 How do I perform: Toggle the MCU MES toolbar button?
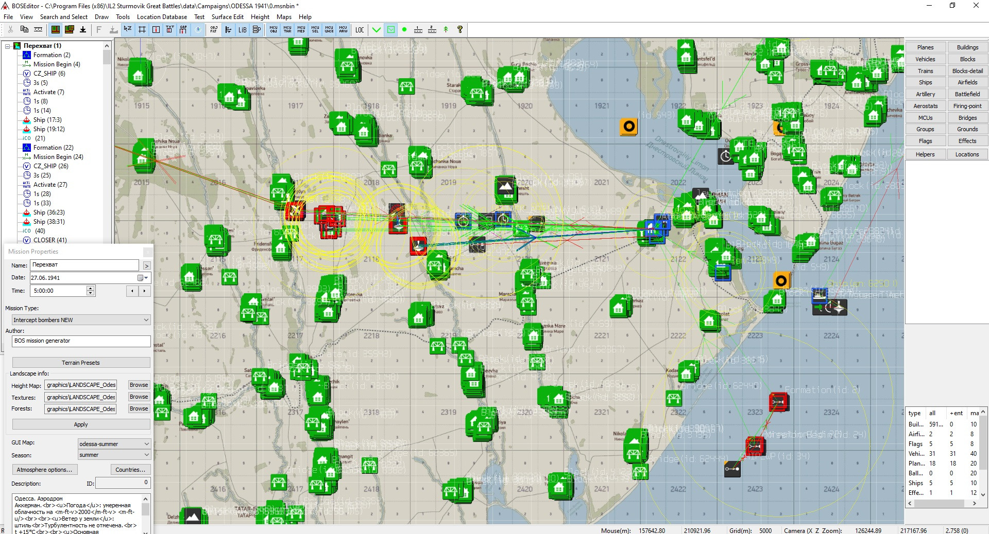pos(301,29)
